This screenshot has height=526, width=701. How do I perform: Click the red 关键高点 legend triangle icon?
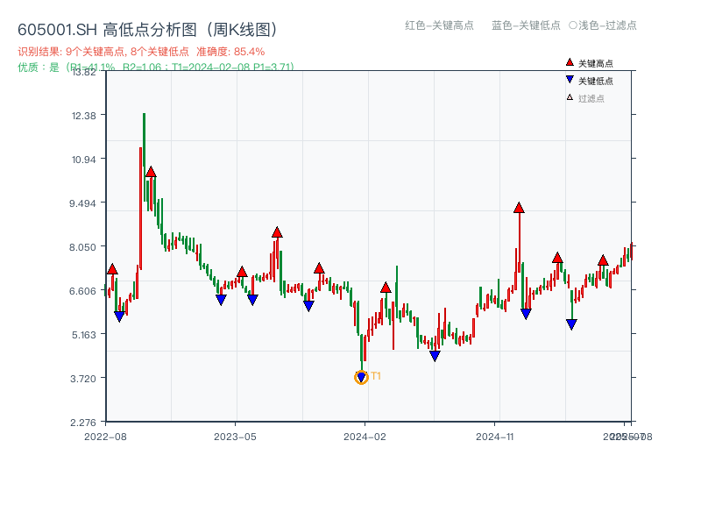click(x=570, y=62)
